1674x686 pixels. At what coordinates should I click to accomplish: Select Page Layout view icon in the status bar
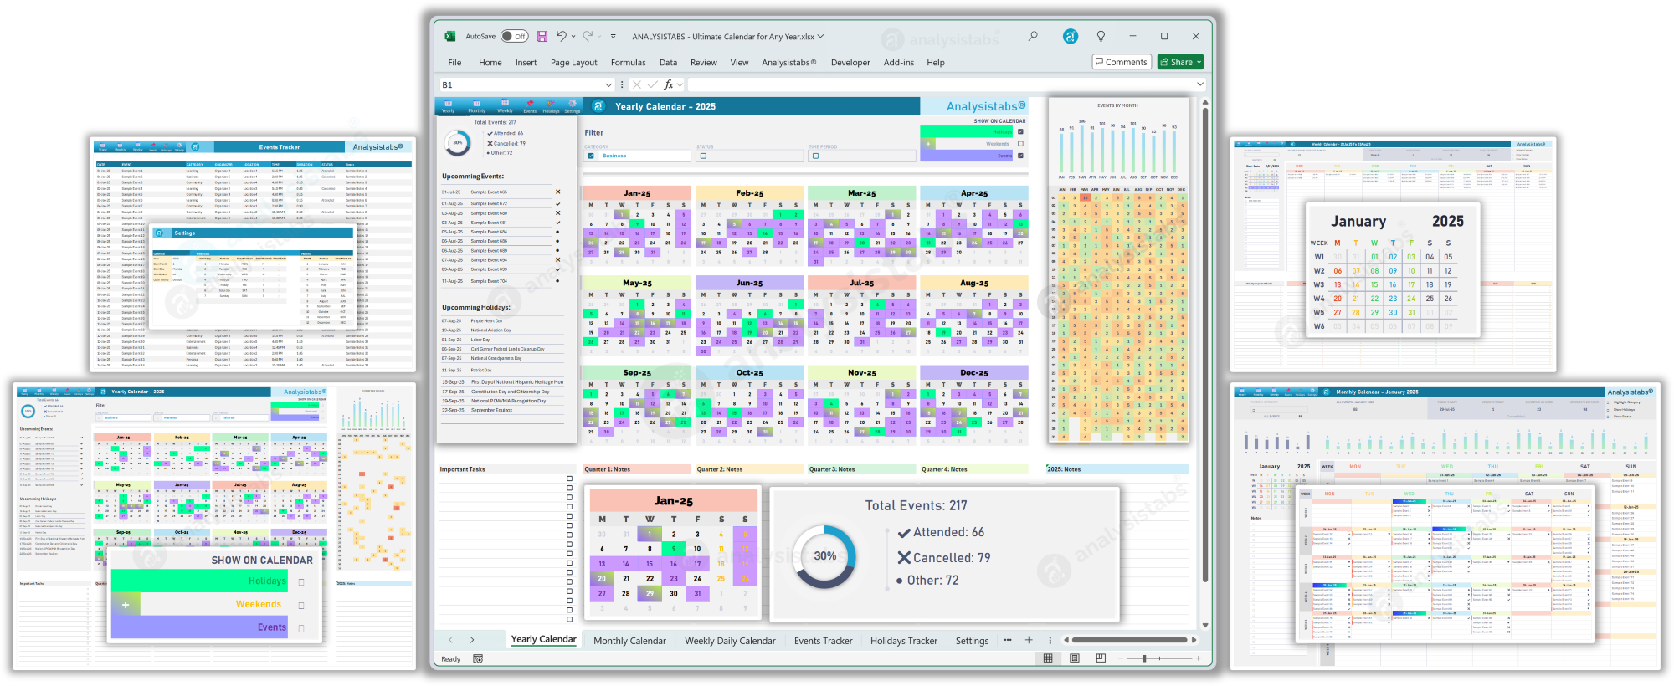click(1074, 658)
